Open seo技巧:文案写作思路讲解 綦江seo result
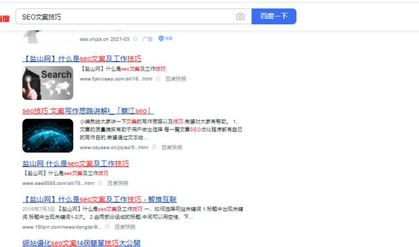The height and width of the screenshot is (247, 419). [88, 111]
